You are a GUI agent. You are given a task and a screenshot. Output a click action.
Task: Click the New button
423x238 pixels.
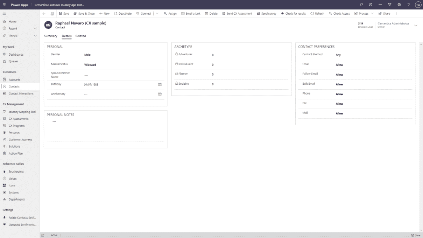coord(104,14)
